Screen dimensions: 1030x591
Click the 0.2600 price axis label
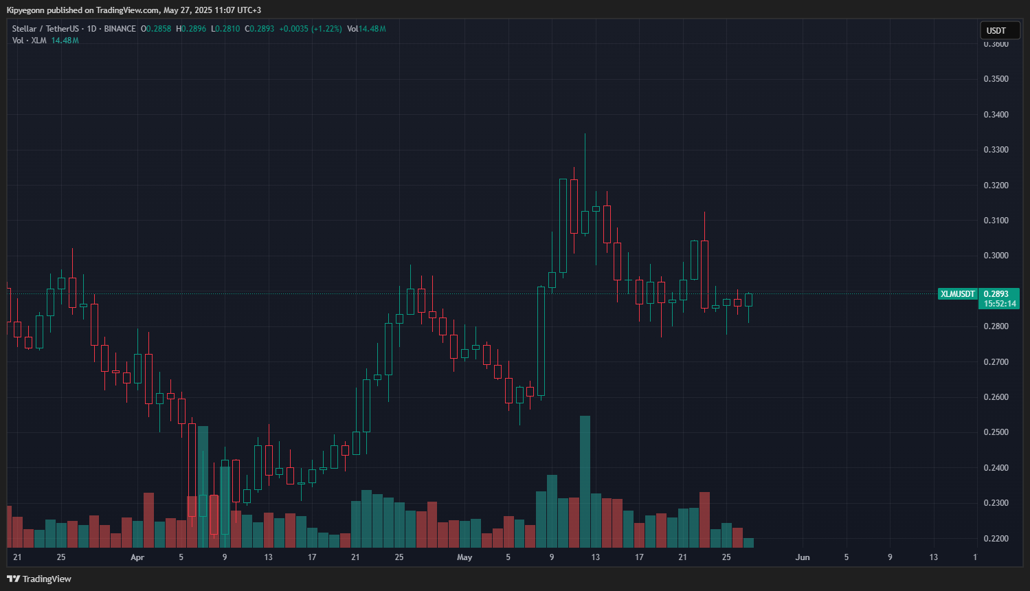[996, 397]
